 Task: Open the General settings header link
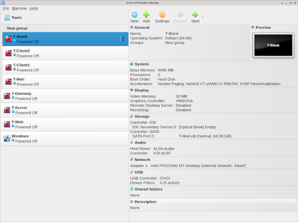tap(142, 28)
